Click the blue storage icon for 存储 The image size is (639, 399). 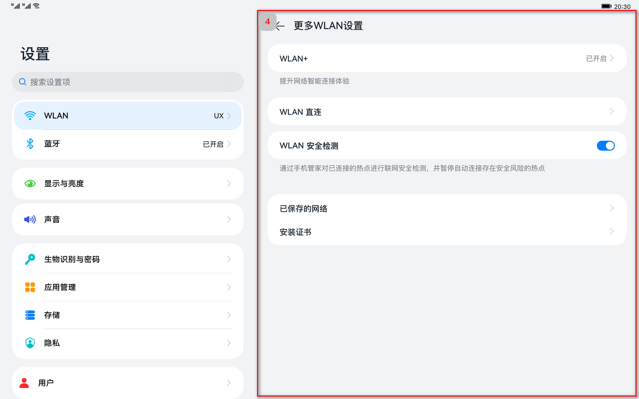[x=30, y=315]
